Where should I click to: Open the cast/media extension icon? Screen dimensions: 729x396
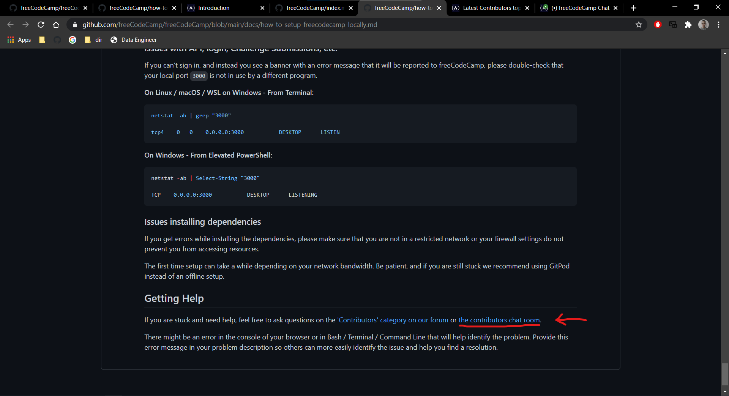(673, 25)
